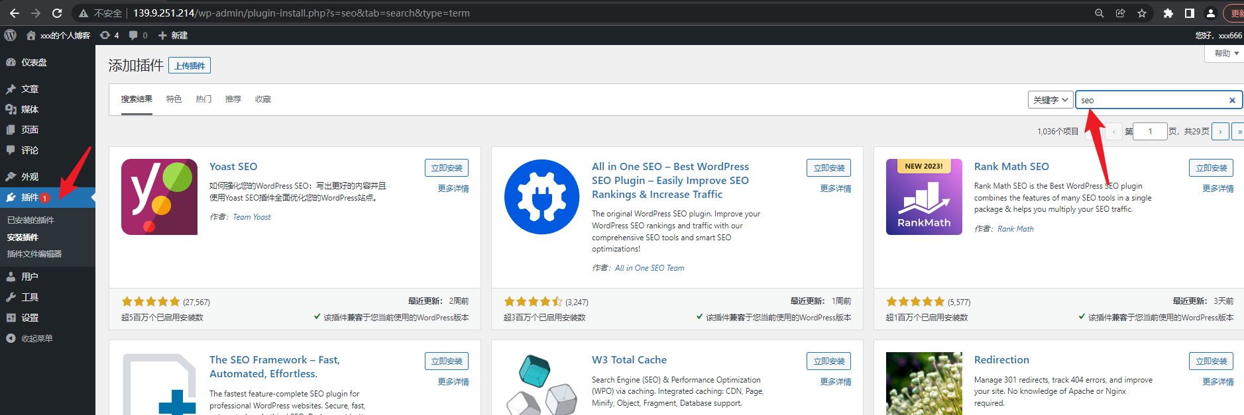Open 外观 appearance menu in sidebar
The image size is (1244, 415).
click(48, 177)
